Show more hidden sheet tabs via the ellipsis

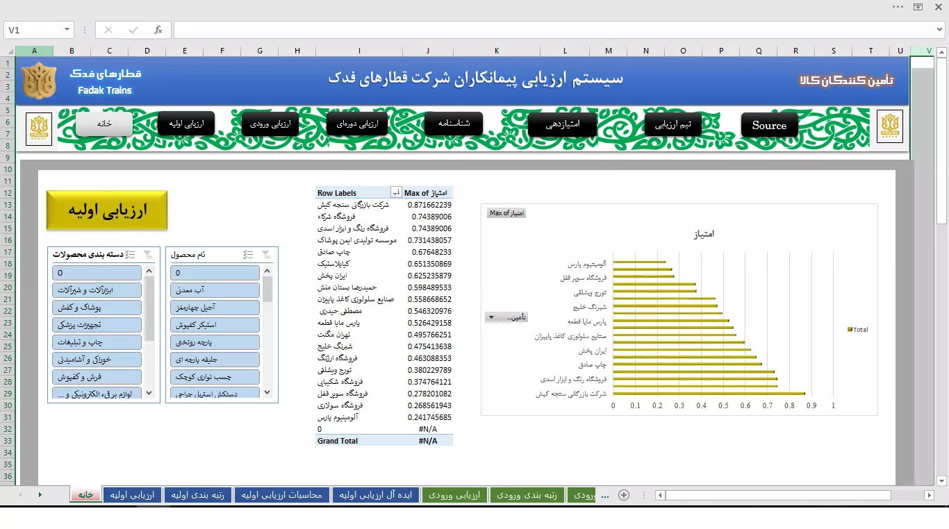pyautogui.click(x=604, y=495)
